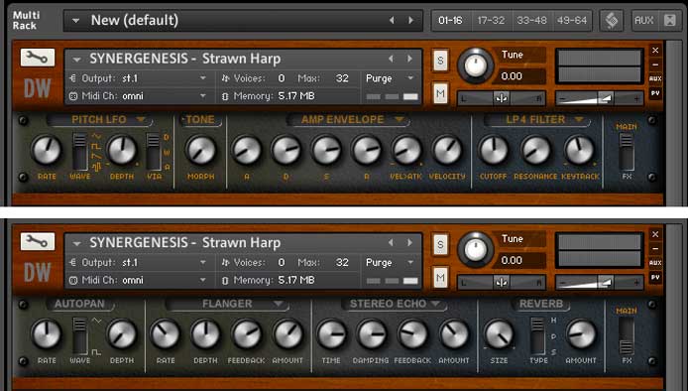
Task: Open Output st.1 dropdown on top instrument
Action: coord(139,78)
